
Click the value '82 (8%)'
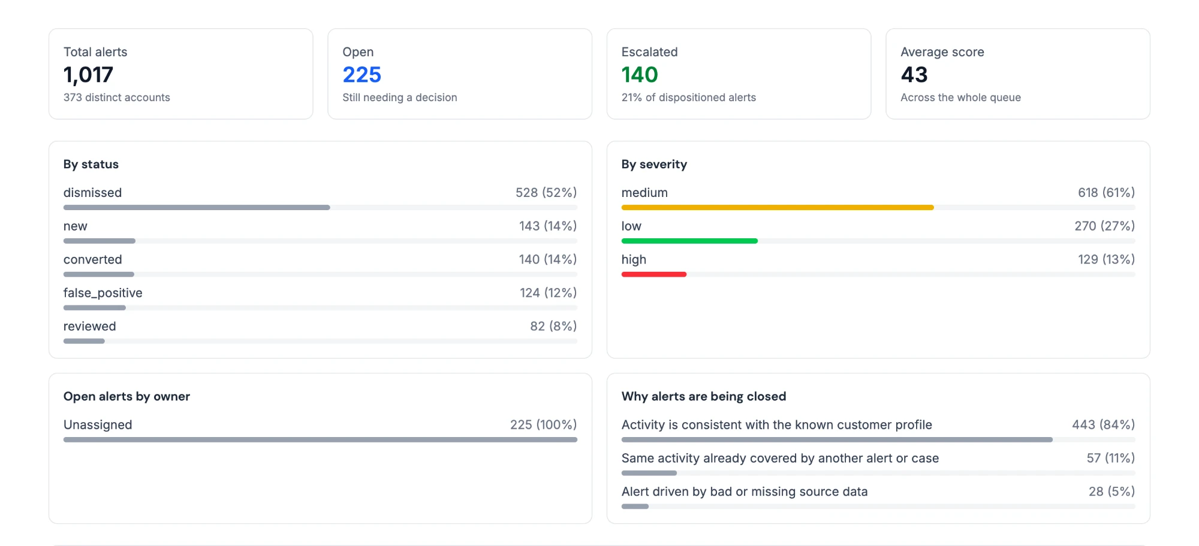point(553,326)
